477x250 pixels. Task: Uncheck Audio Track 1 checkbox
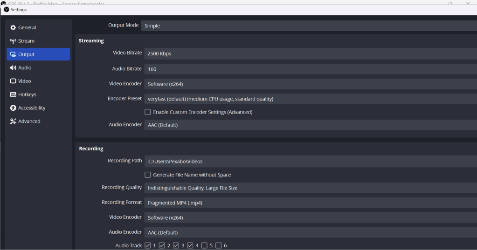tap(147, 245)
